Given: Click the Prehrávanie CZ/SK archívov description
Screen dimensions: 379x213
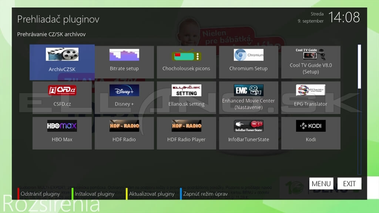Looking at the screenshot, I should coord(51,34).
